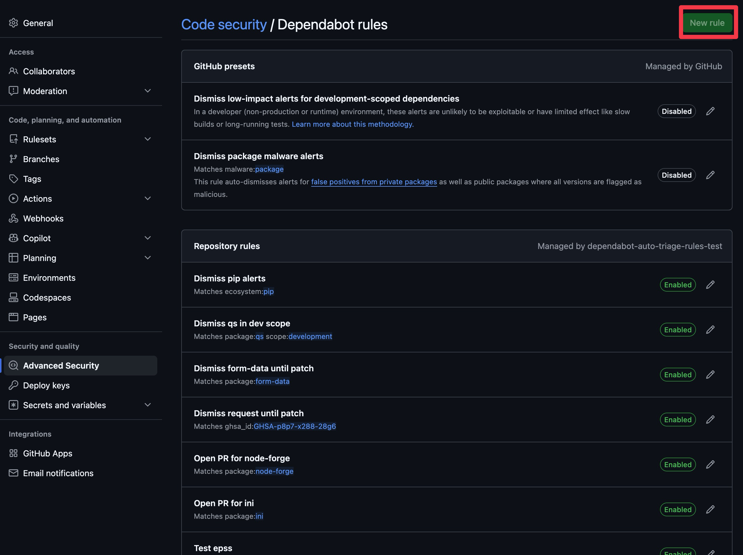
Task: Edit the Dismiss qs in dev scope rule
Action: (x=710, y=330)
